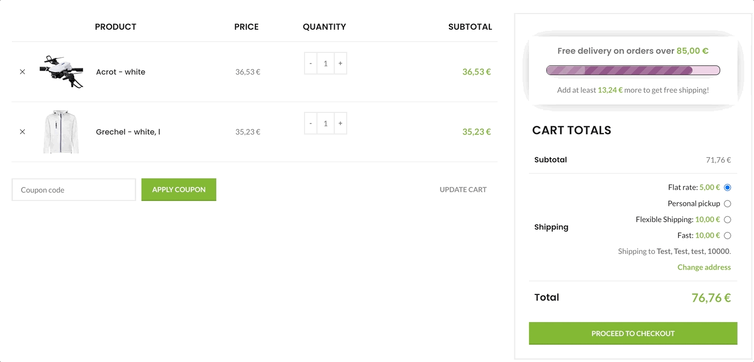Focus the Coupon code input field
This screenshot has height=362, width=754.
click(74, 190)
